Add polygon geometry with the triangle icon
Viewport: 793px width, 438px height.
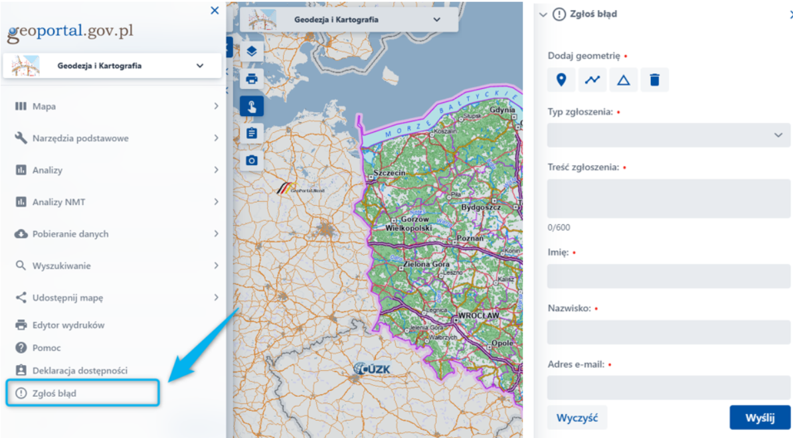click(623, 80)
